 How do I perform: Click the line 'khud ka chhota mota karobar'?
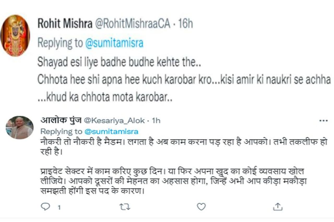[x=104, y=97]
